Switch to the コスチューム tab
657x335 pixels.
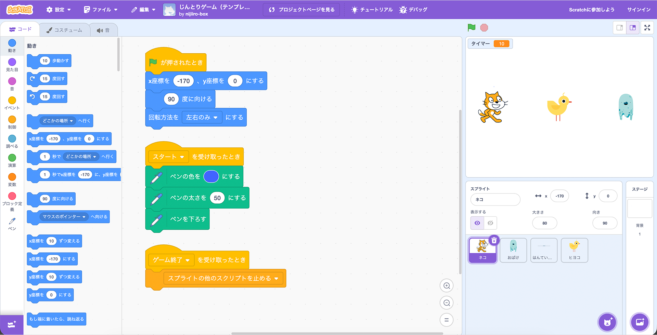64,30
